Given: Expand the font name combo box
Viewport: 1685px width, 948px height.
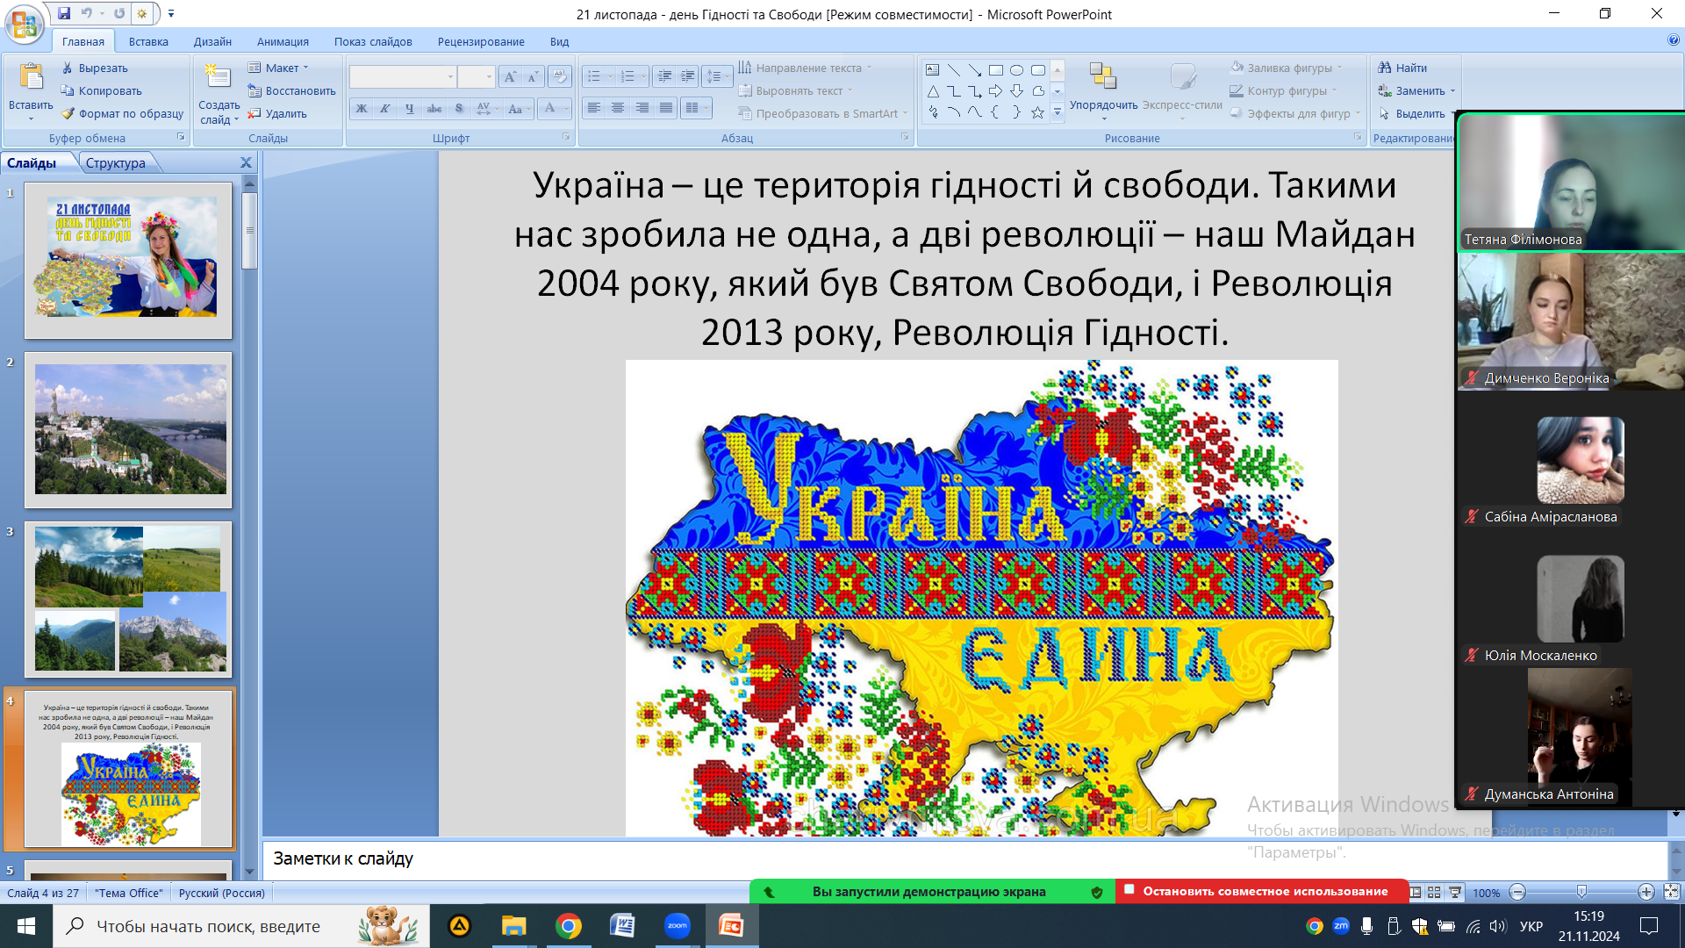Looking at the screenshot, I should coord(450,76).
